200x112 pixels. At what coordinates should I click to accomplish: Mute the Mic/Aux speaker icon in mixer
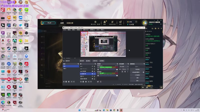click(98, 70)
